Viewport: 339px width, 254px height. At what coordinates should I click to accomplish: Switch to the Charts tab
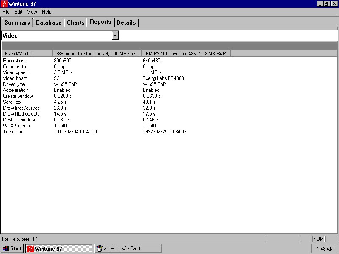click(76, 22)
